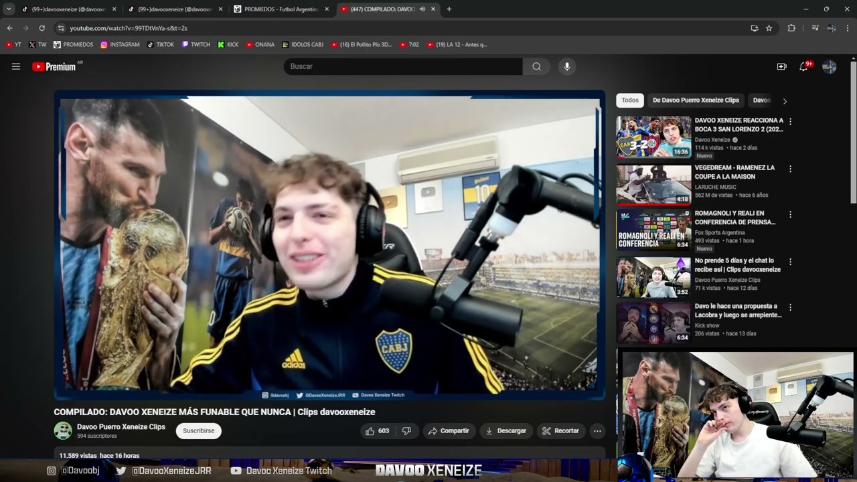857x482 pixels.
Task: Open No prende 5 días video thumbnail
Action: point(653,276)
